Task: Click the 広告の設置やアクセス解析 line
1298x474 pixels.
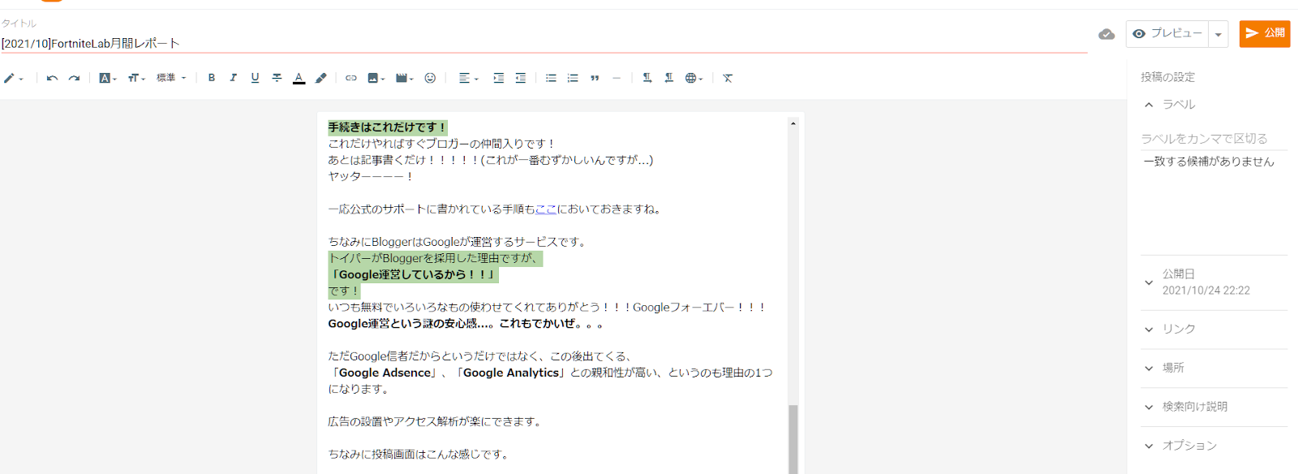Action: (436, 422)
